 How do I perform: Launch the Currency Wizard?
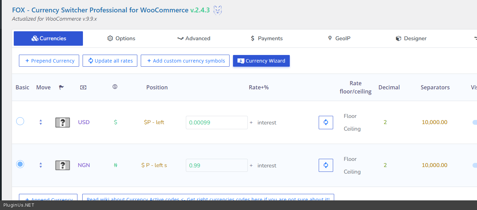point(261,61)
